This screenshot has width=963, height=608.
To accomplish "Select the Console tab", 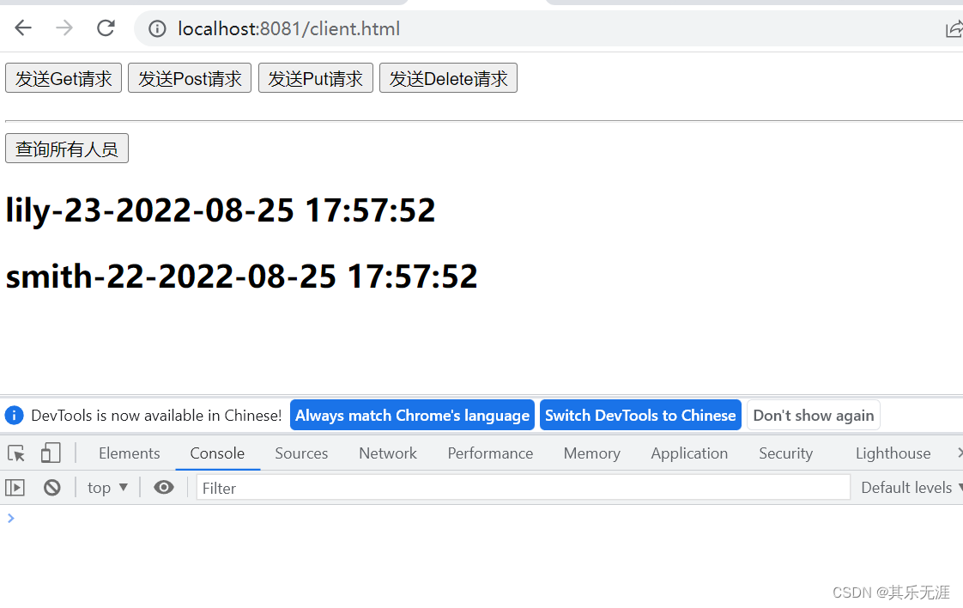I will (217, 453).
